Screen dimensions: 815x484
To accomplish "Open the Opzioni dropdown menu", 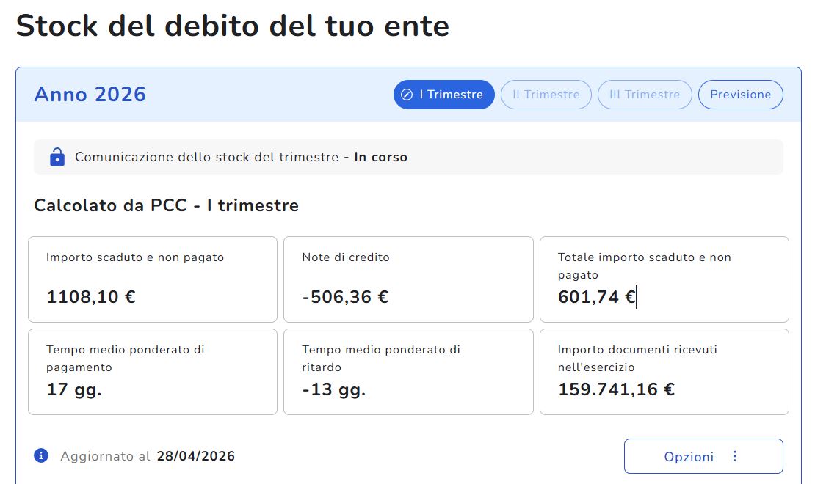I will (703, 456).
